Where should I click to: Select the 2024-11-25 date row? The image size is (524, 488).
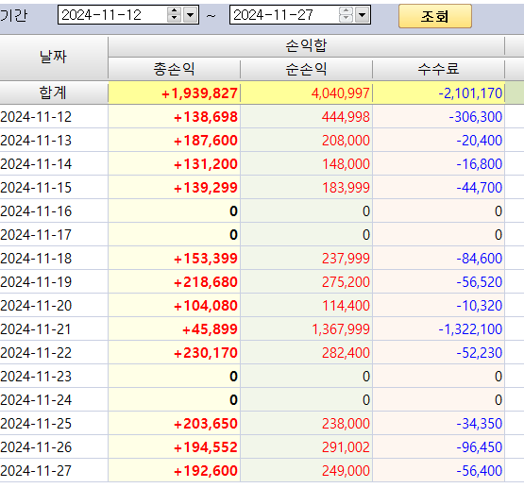pos(54,424)
